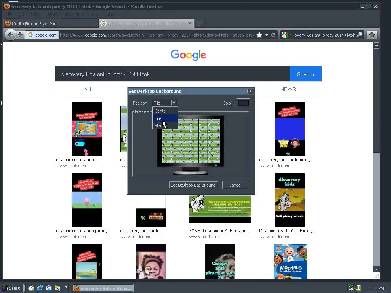The image size is (391, 293).
Task: Switch to the ALL results tab
Action: 88,89
